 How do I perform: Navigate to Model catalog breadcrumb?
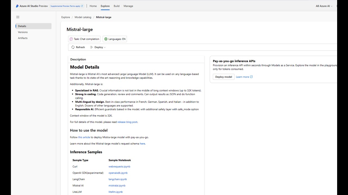pos(83,17)
